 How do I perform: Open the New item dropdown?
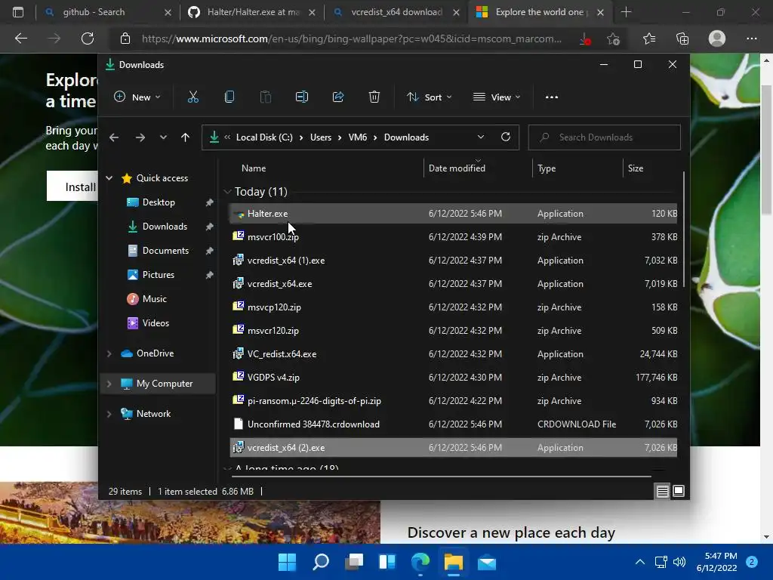pyautogui.click(x=137, y=97)
